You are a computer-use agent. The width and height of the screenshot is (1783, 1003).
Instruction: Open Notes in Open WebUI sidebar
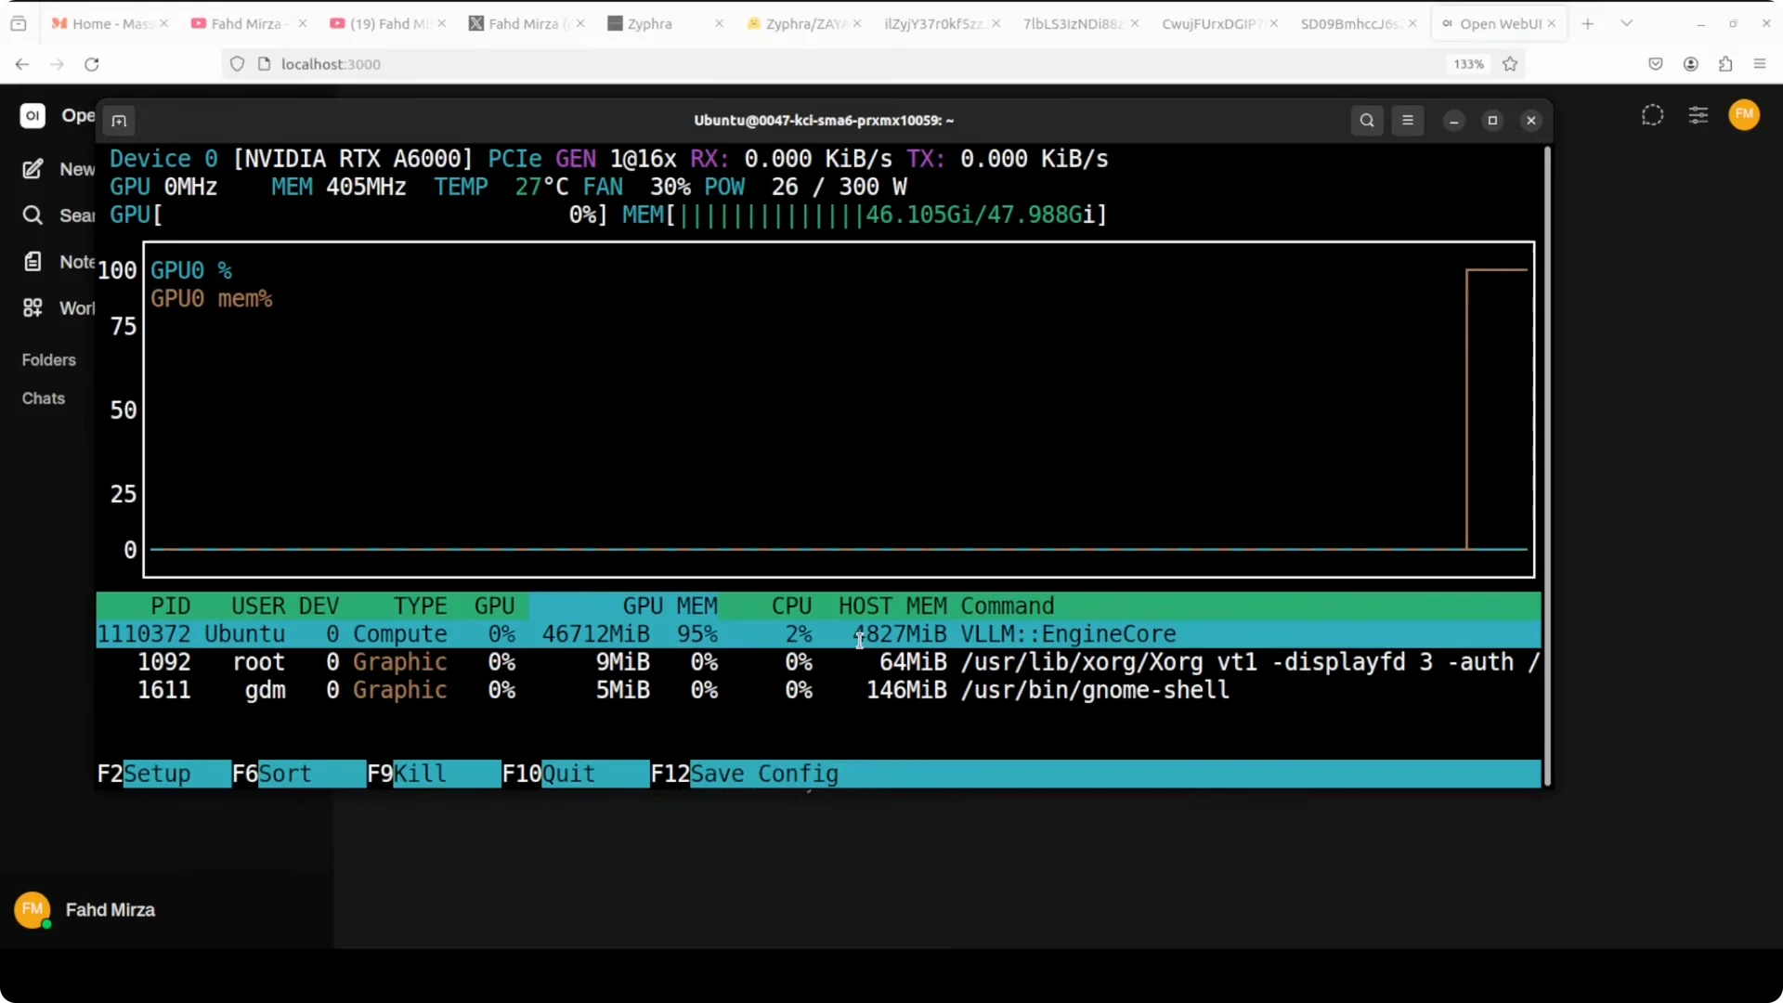58,262
